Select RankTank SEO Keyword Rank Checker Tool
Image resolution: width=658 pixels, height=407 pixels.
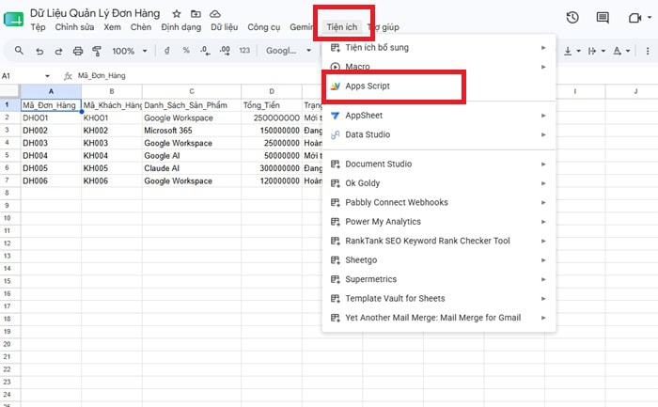point(439,241)
